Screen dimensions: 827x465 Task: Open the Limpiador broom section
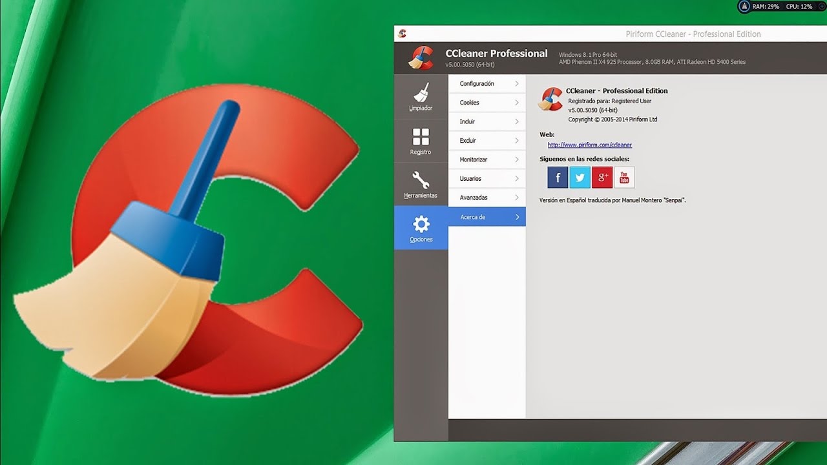(x=421, y=97)
